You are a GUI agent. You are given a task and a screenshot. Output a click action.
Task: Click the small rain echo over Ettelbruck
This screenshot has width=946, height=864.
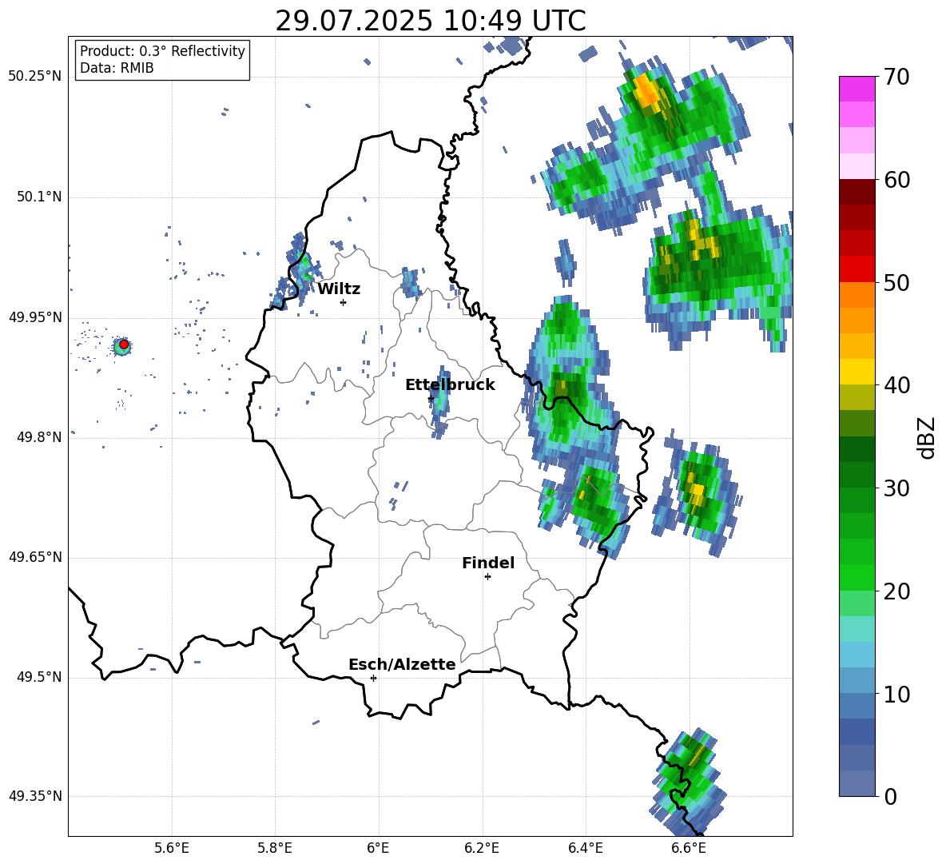(439, 402)
